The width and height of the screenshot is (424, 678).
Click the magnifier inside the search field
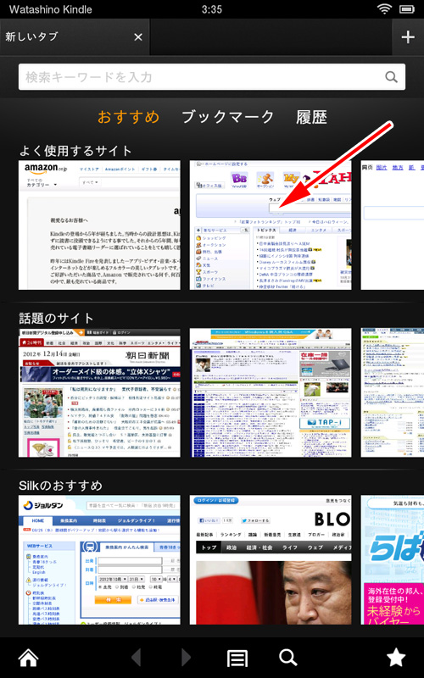point(391,77)
